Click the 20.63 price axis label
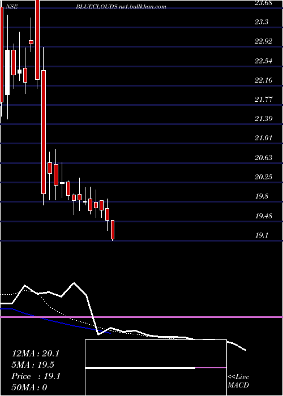This screenshot has width=283, height=396. click(x=263, y=158)
